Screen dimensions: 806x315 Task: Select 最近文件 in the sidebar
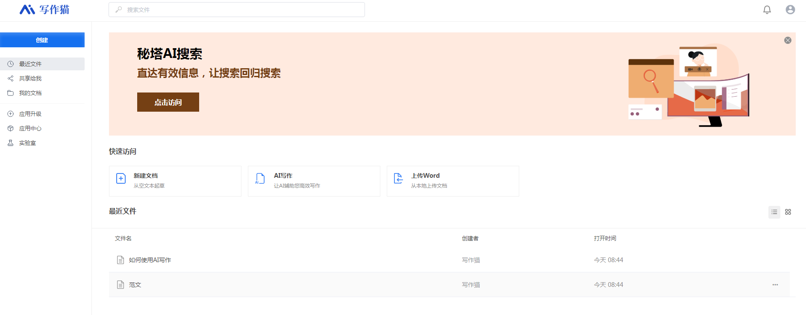[x=30, y=64]
